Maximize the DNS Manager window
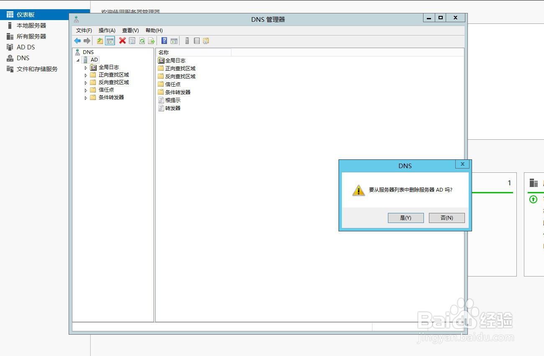 coord(440,18)
